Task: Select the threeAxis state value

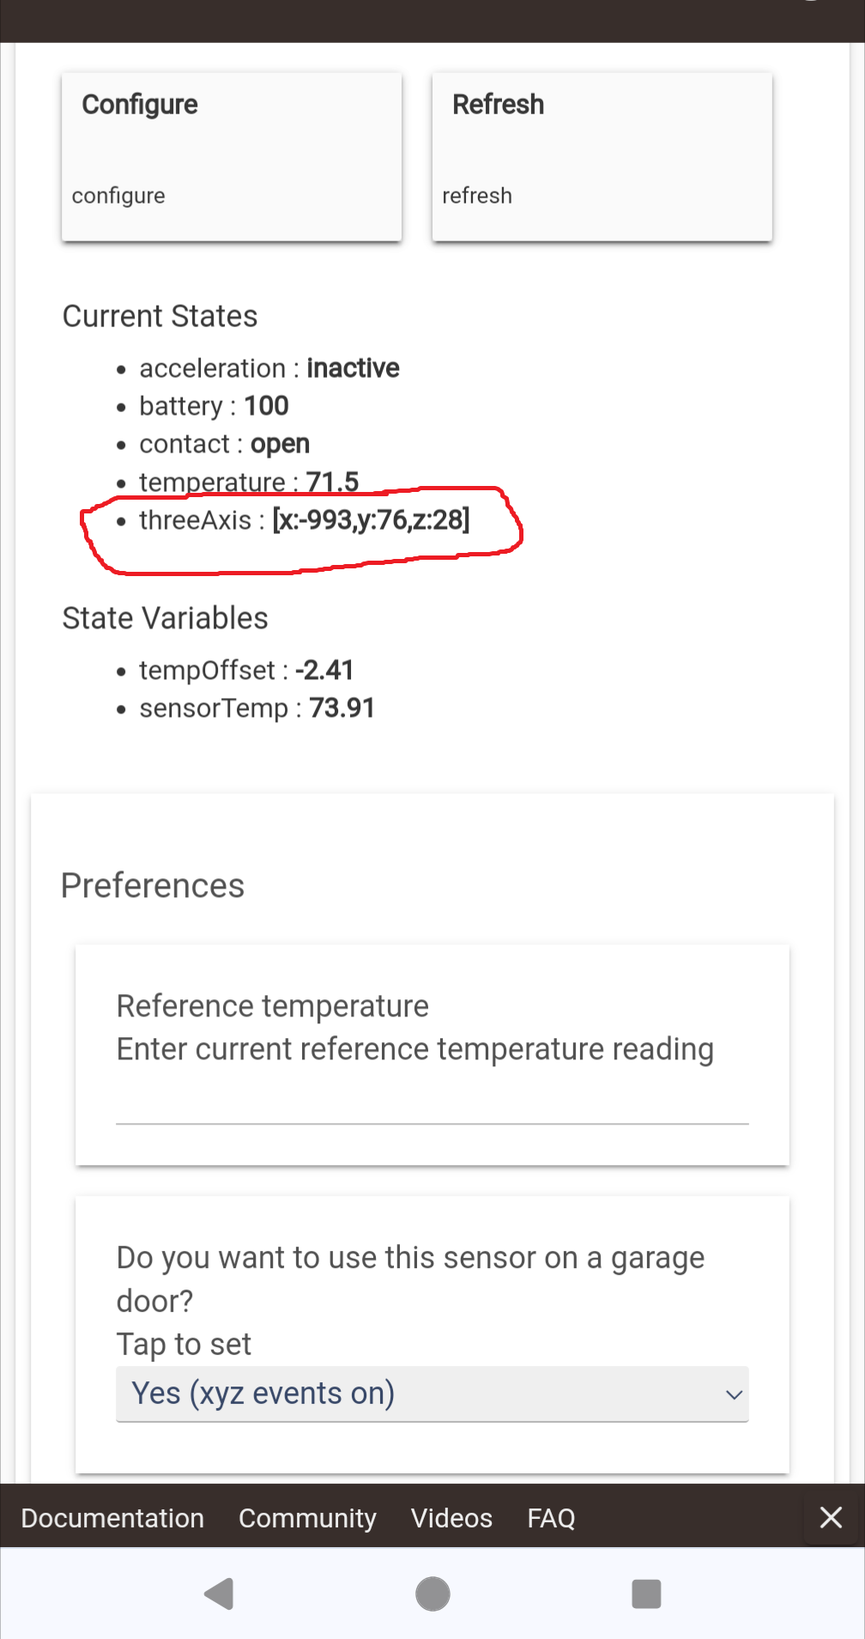Action: (371, 519)
